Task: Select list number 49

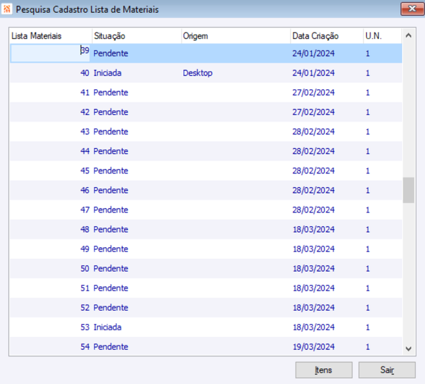Action: click(84, 249)
